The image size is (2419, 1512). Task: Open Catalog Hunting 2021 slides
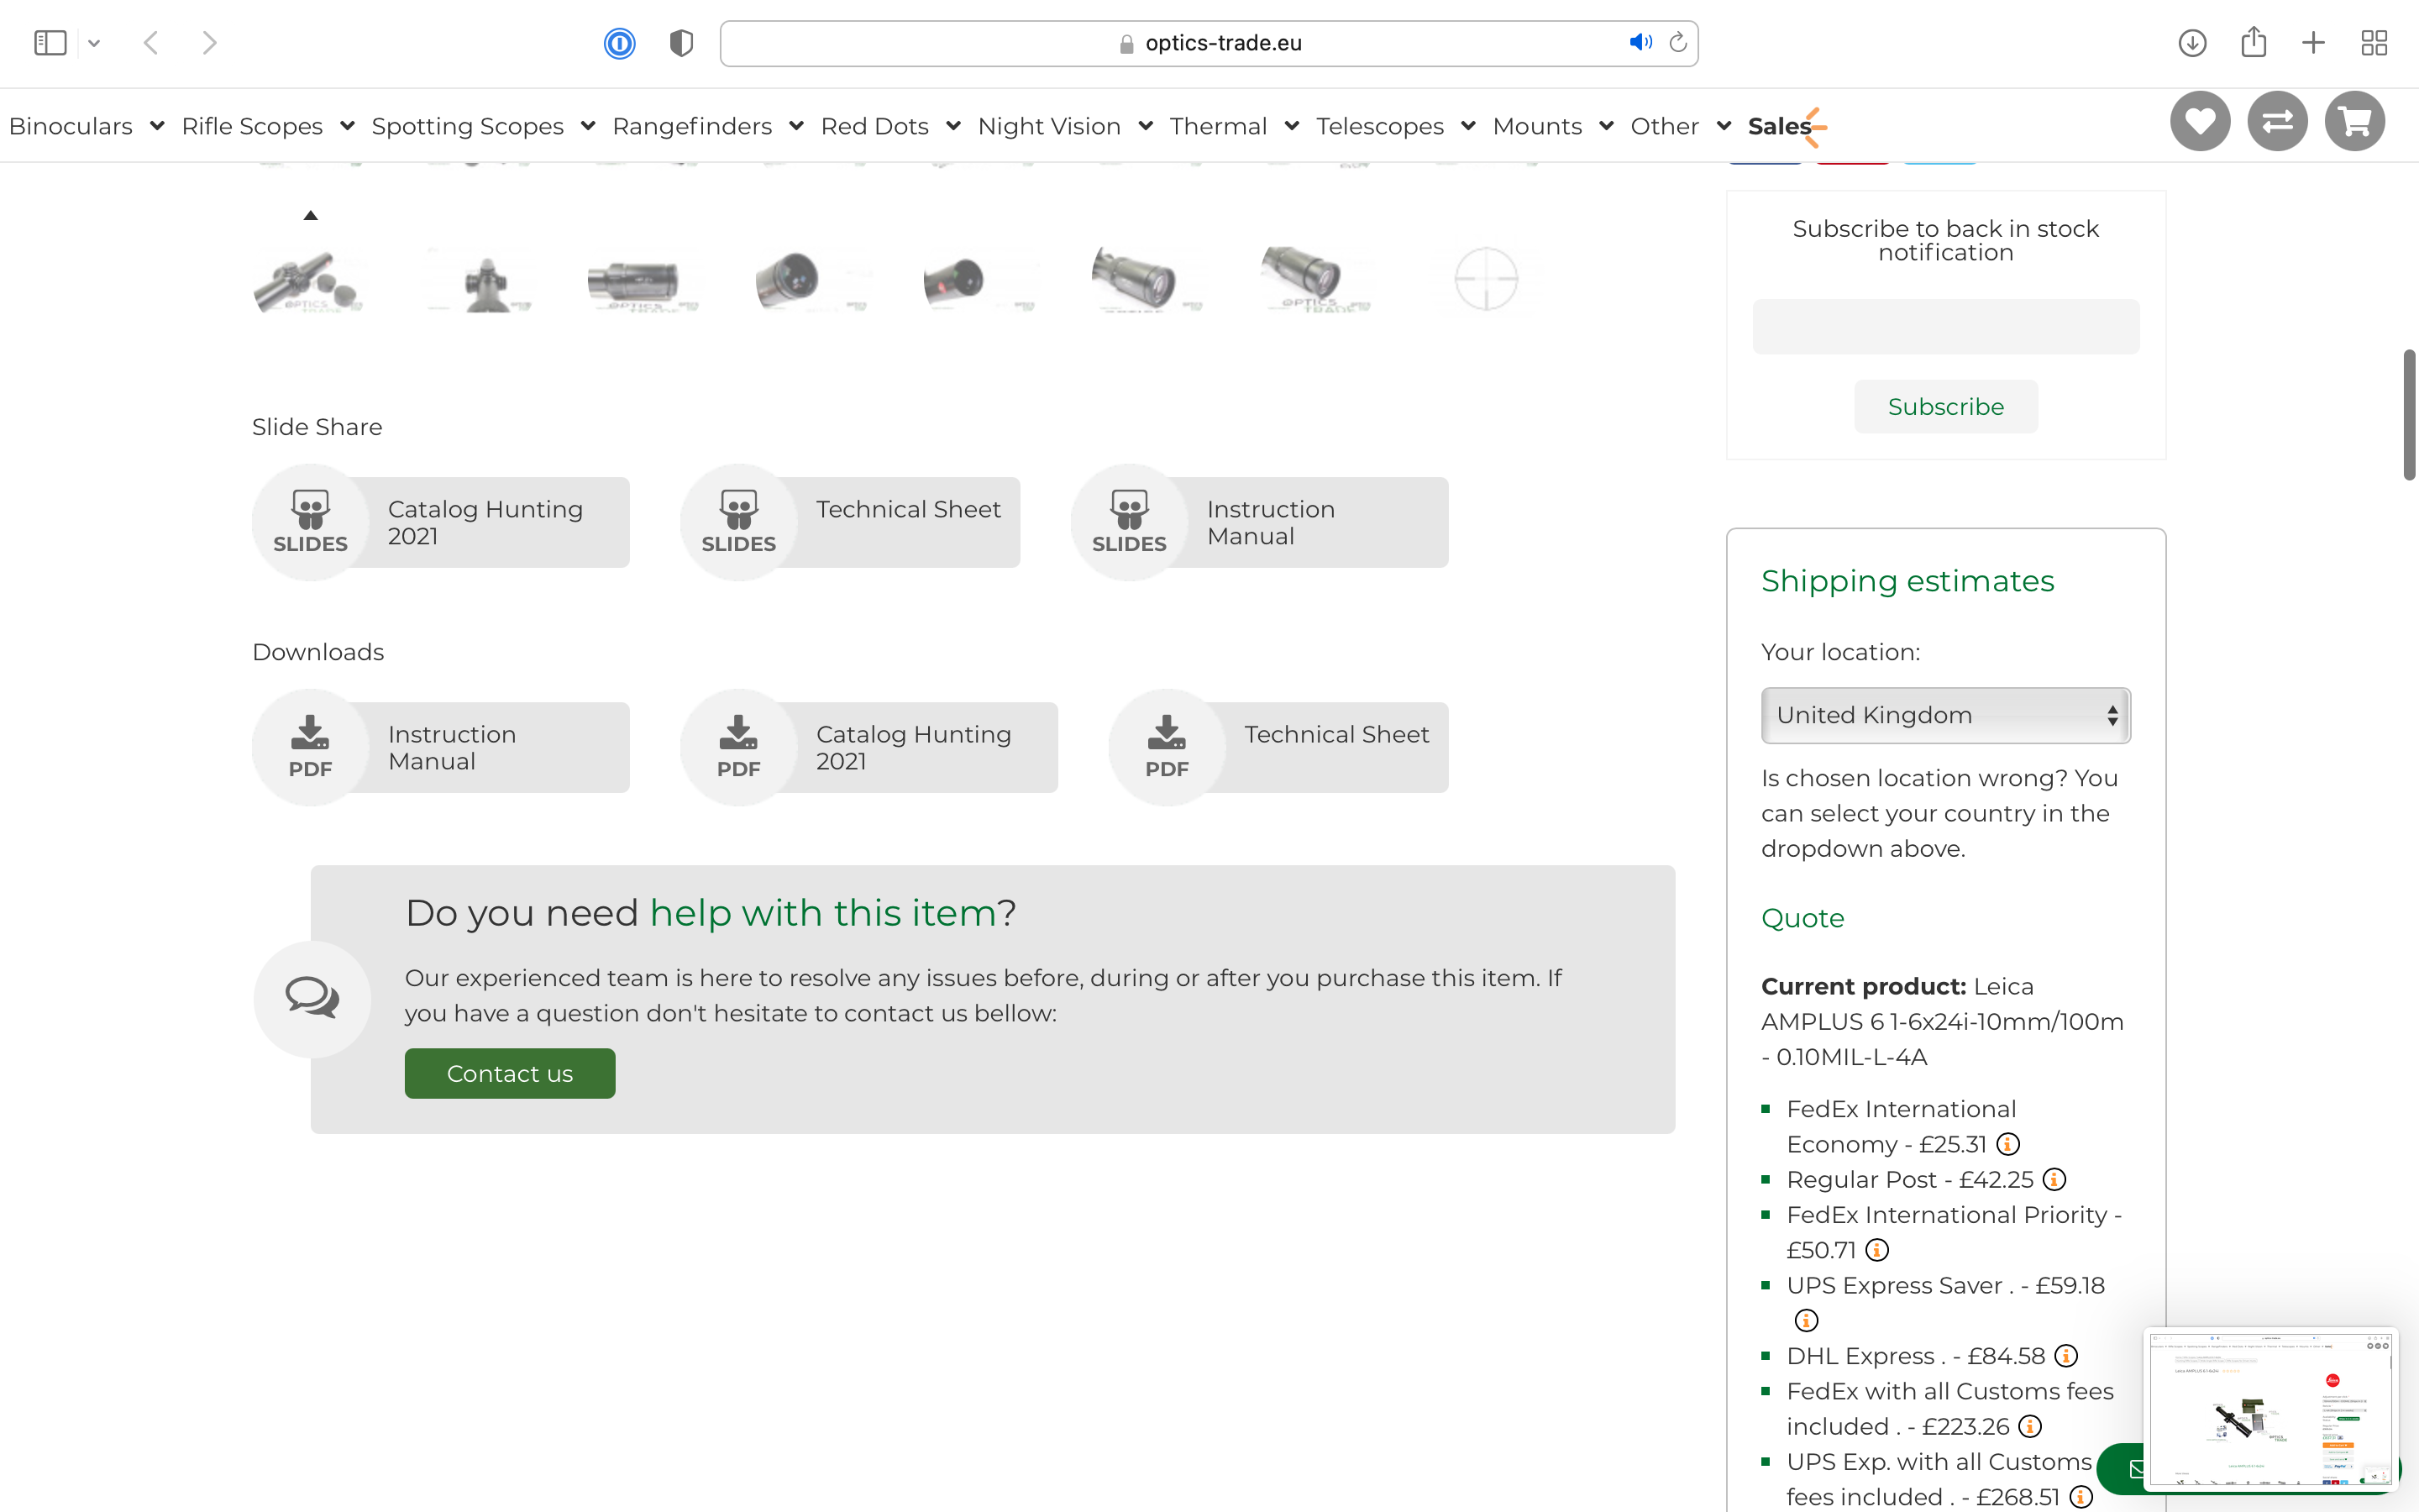pyautogui.click(x=441, y=522)
